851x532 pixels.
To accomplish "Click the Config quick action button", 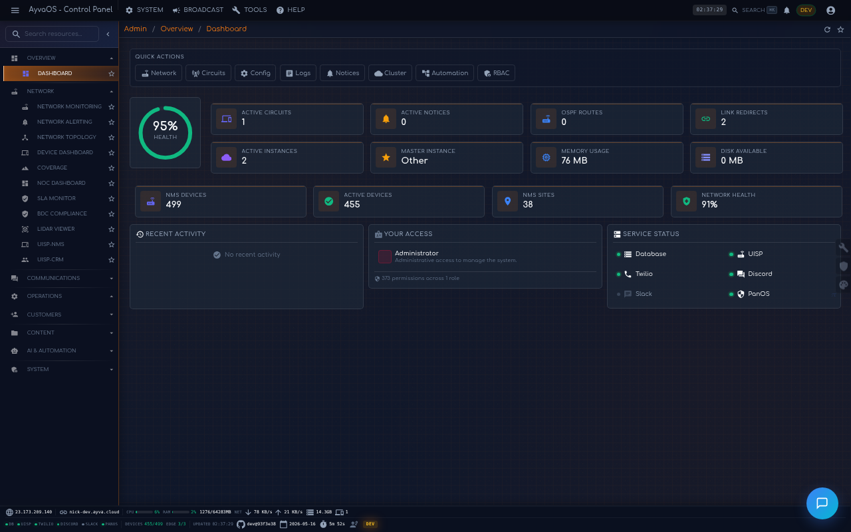I will (x=255, y=73).
